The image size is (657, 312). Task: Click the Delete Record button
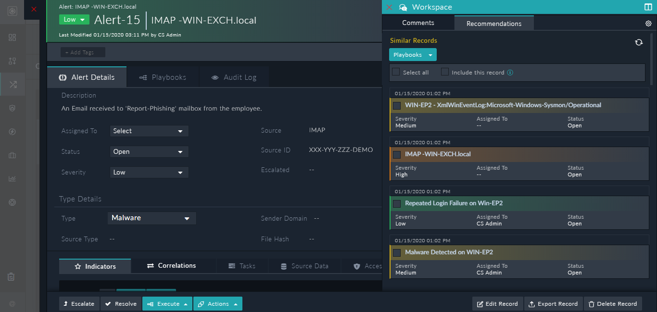612,304
